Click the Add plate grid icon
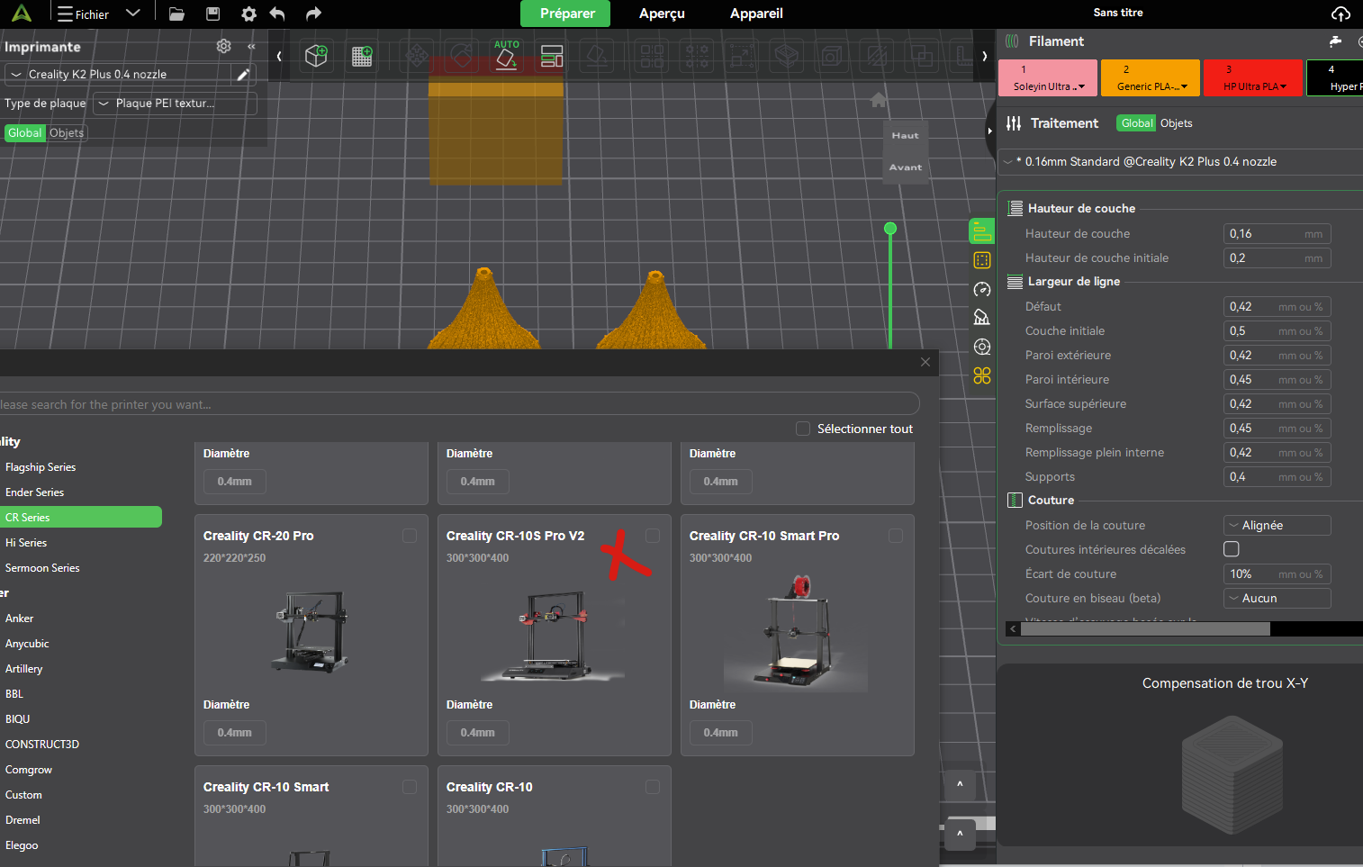1363x867 pixels. [362, 56]
